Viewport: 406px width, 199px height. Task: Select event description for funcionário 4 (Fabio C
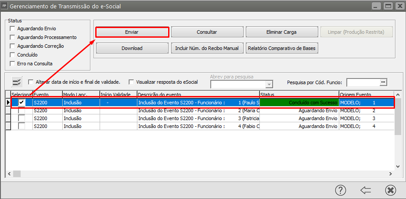click(198, 126)
